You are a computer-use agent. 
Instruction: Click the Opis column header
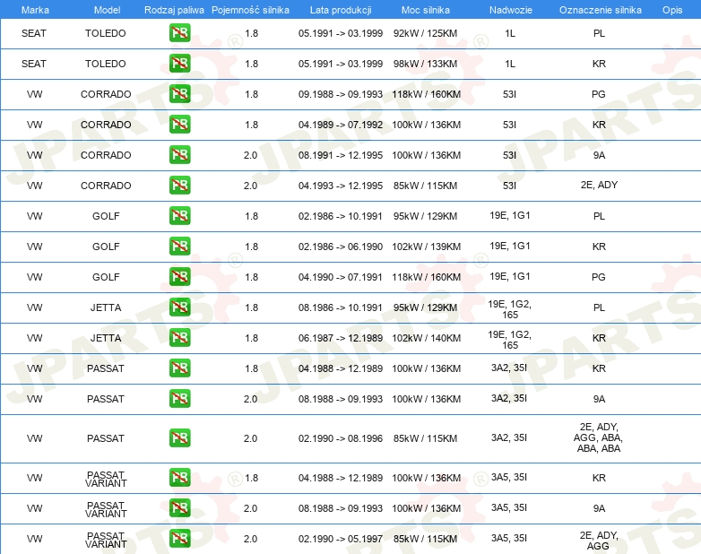(672, 10)
